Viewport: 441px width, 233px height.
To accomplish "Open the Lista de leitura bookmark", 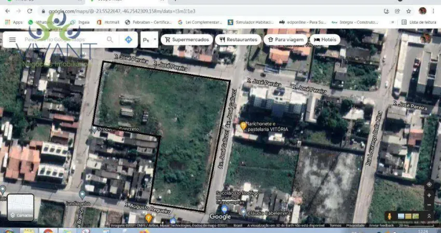I will tap(419, 22).
